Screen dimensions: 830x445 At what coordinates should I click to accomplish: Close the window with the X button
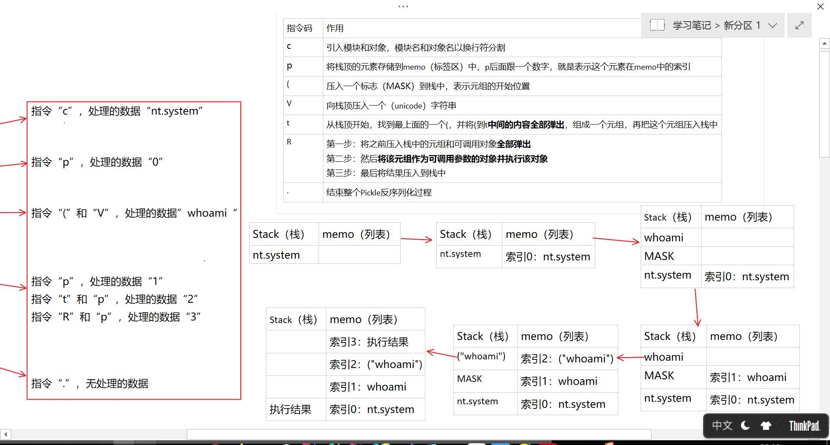click(820, 6)
